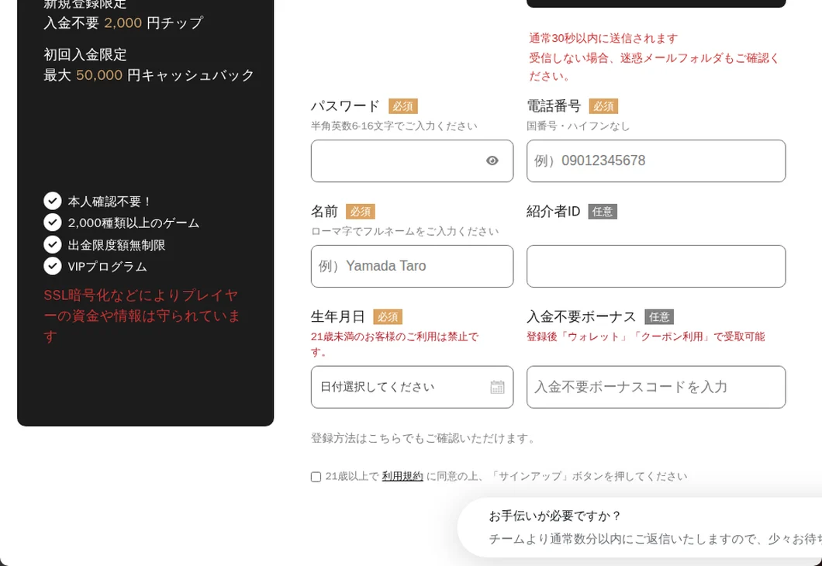Click the 必須 badge next to パスワード

(402, 106)
